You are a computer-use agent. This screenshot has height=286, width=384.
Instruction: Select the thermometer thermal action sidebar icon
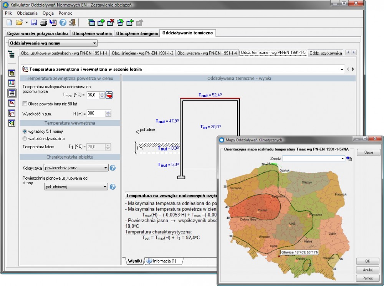tap(12, 113)
